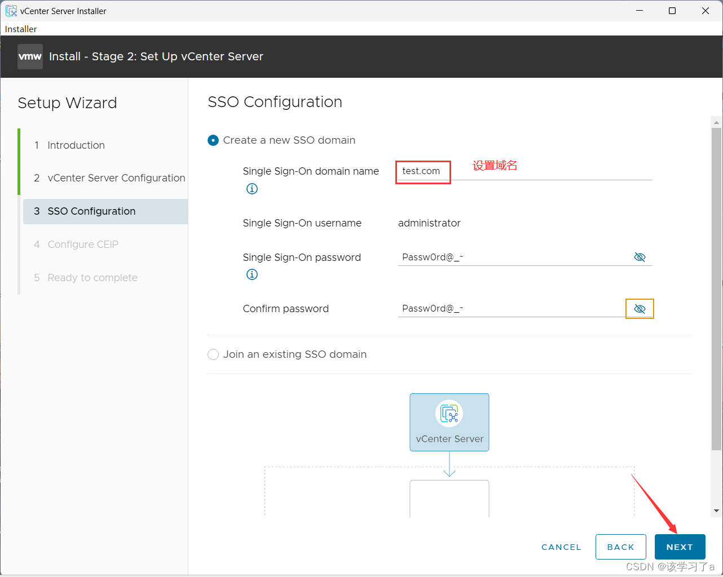Maximize the installer window
Viewport: 723px width, 577px height.
tap(672, 11)
